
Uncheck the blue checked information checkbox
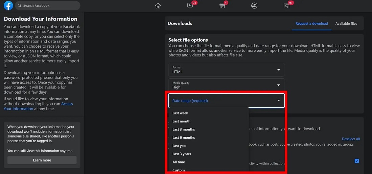click(x=356, y=161)
